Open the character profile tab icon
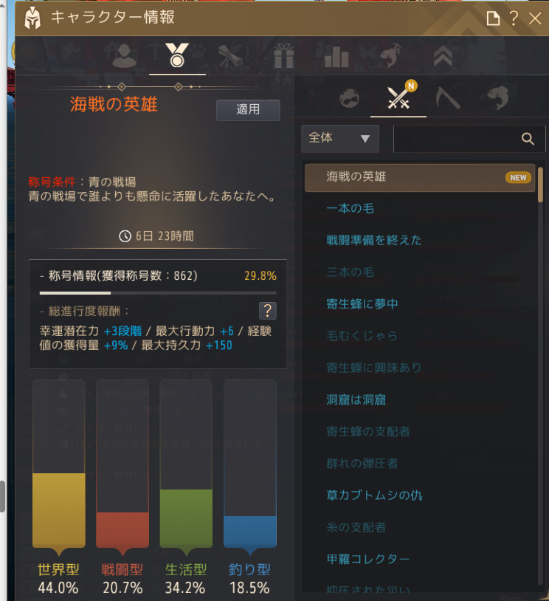This screenshot has width=549, height=601. pyautogui.click(x=124, y=56)
